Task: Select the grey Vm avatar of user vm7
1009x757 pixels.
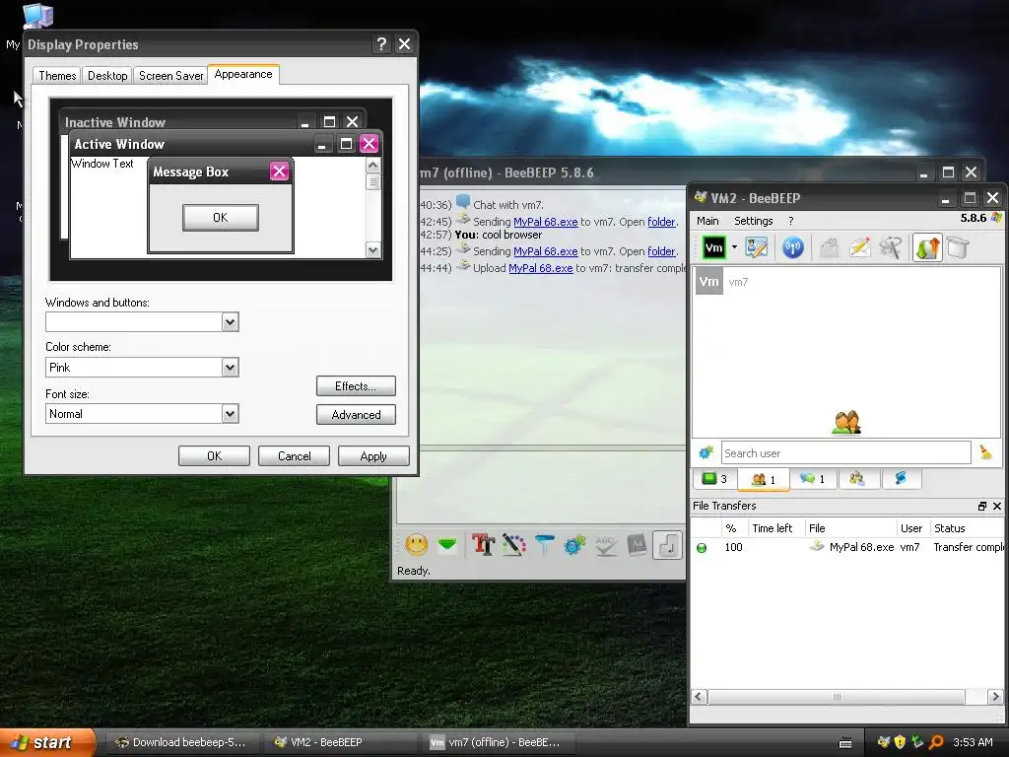Action: point(709,282)
